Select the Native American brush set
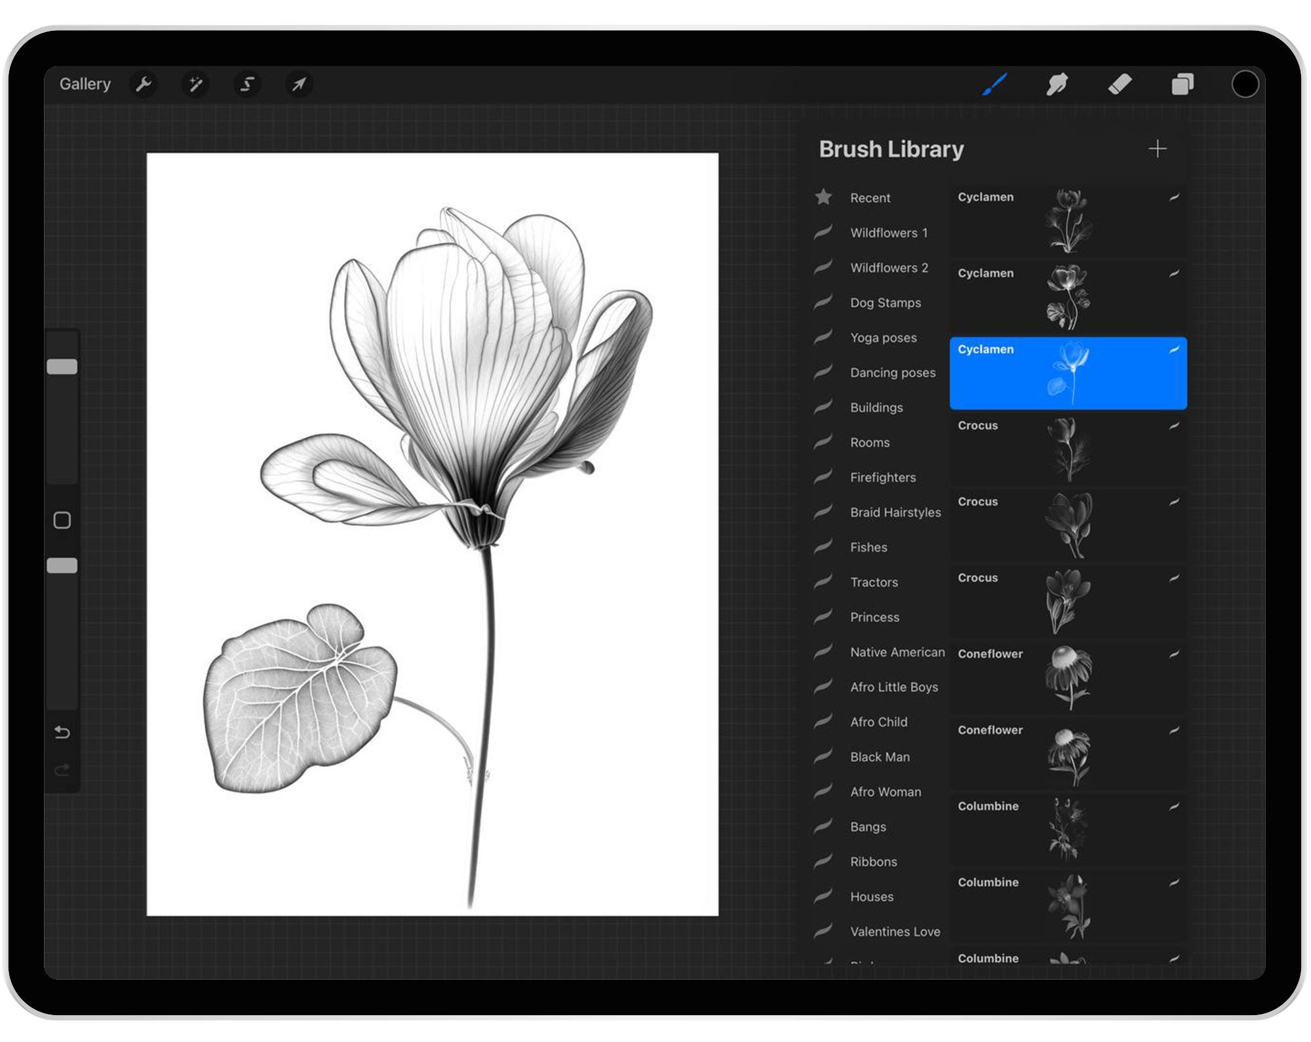This screenshot has height=1042, width=1311. click(x=878, y=652)
